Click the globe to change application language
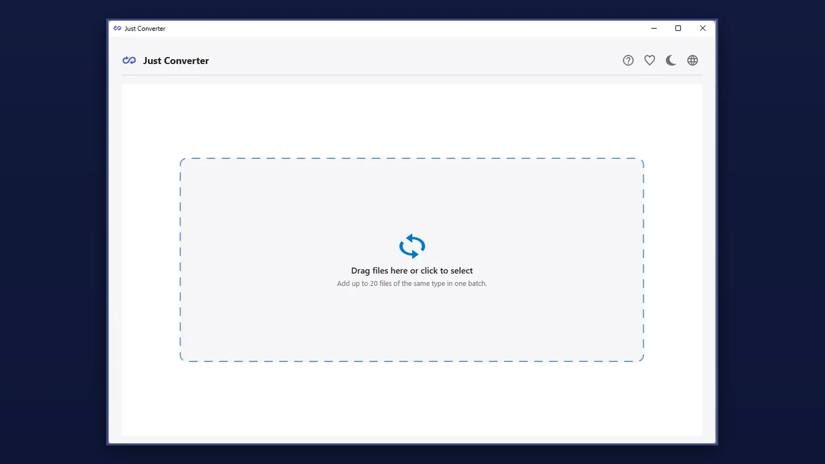Screen dimensions: 825x464 coord(692,60)
